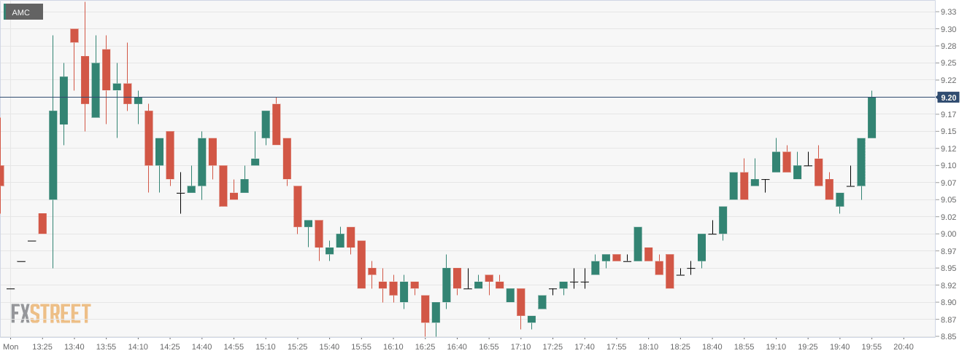The height and width of the screenshot is (356, 978).
Task: Click the 14:40 time axis label
Action: point(201,347)
